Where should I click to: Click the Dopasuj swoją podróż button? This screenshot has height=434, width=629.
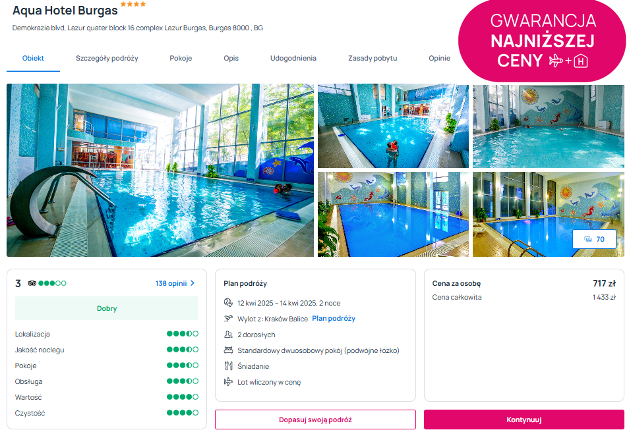coord(315,420)
